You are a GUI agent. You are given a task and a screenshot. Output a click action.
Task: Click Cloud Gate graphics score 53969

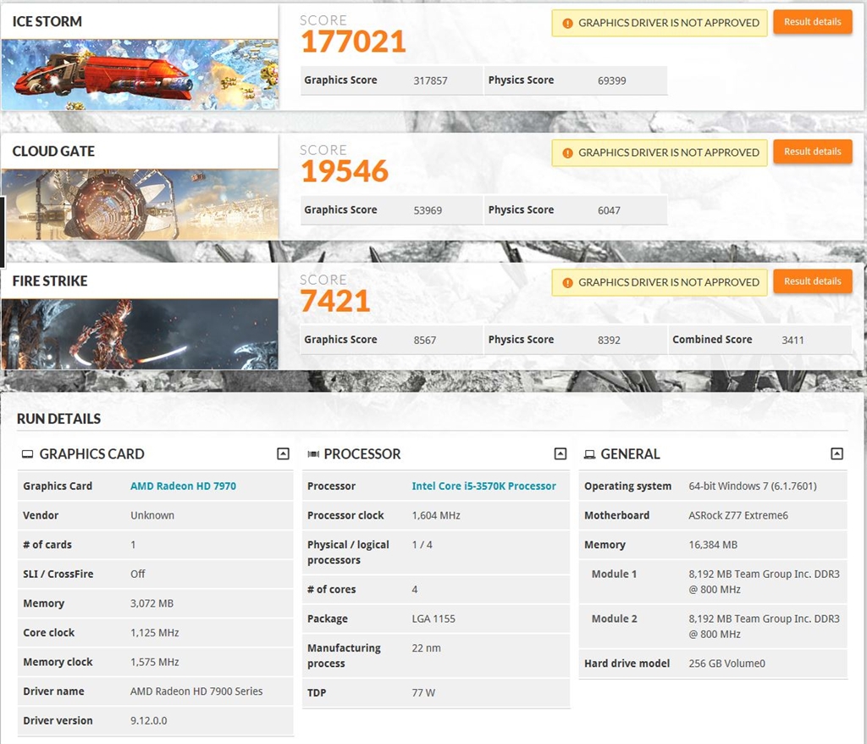(428, 210)
